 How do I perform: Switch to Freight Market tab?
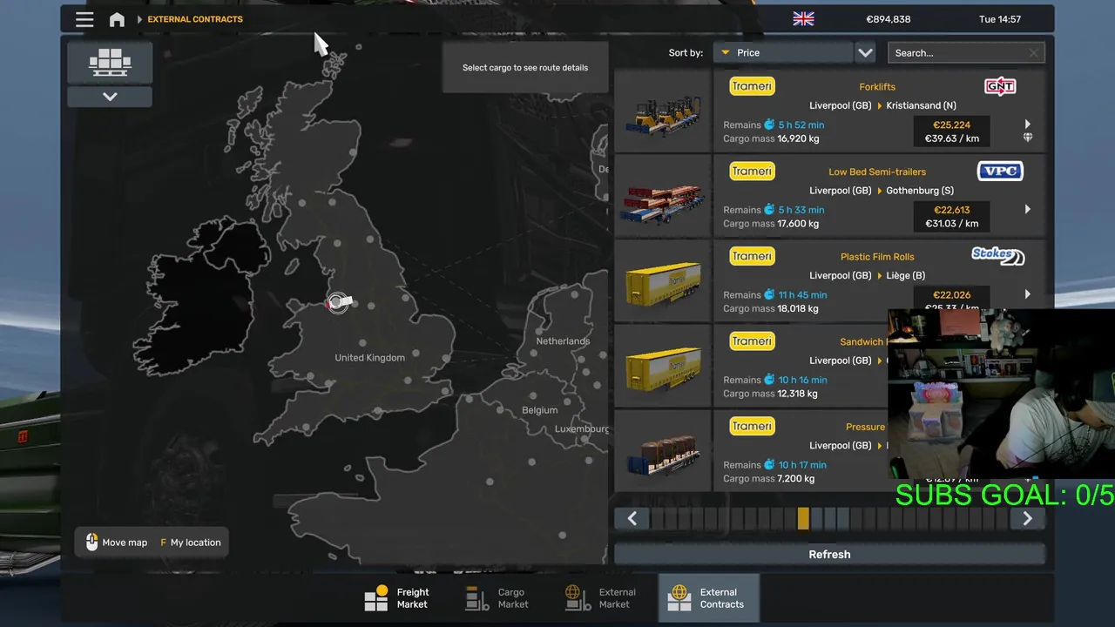coord(397,598)
